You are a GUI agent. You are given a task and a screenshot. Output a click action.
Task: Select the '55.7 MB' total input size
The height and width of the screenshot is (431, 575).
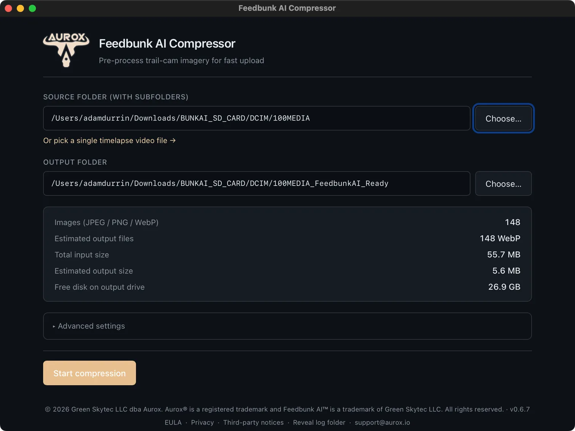click(504, 255)
